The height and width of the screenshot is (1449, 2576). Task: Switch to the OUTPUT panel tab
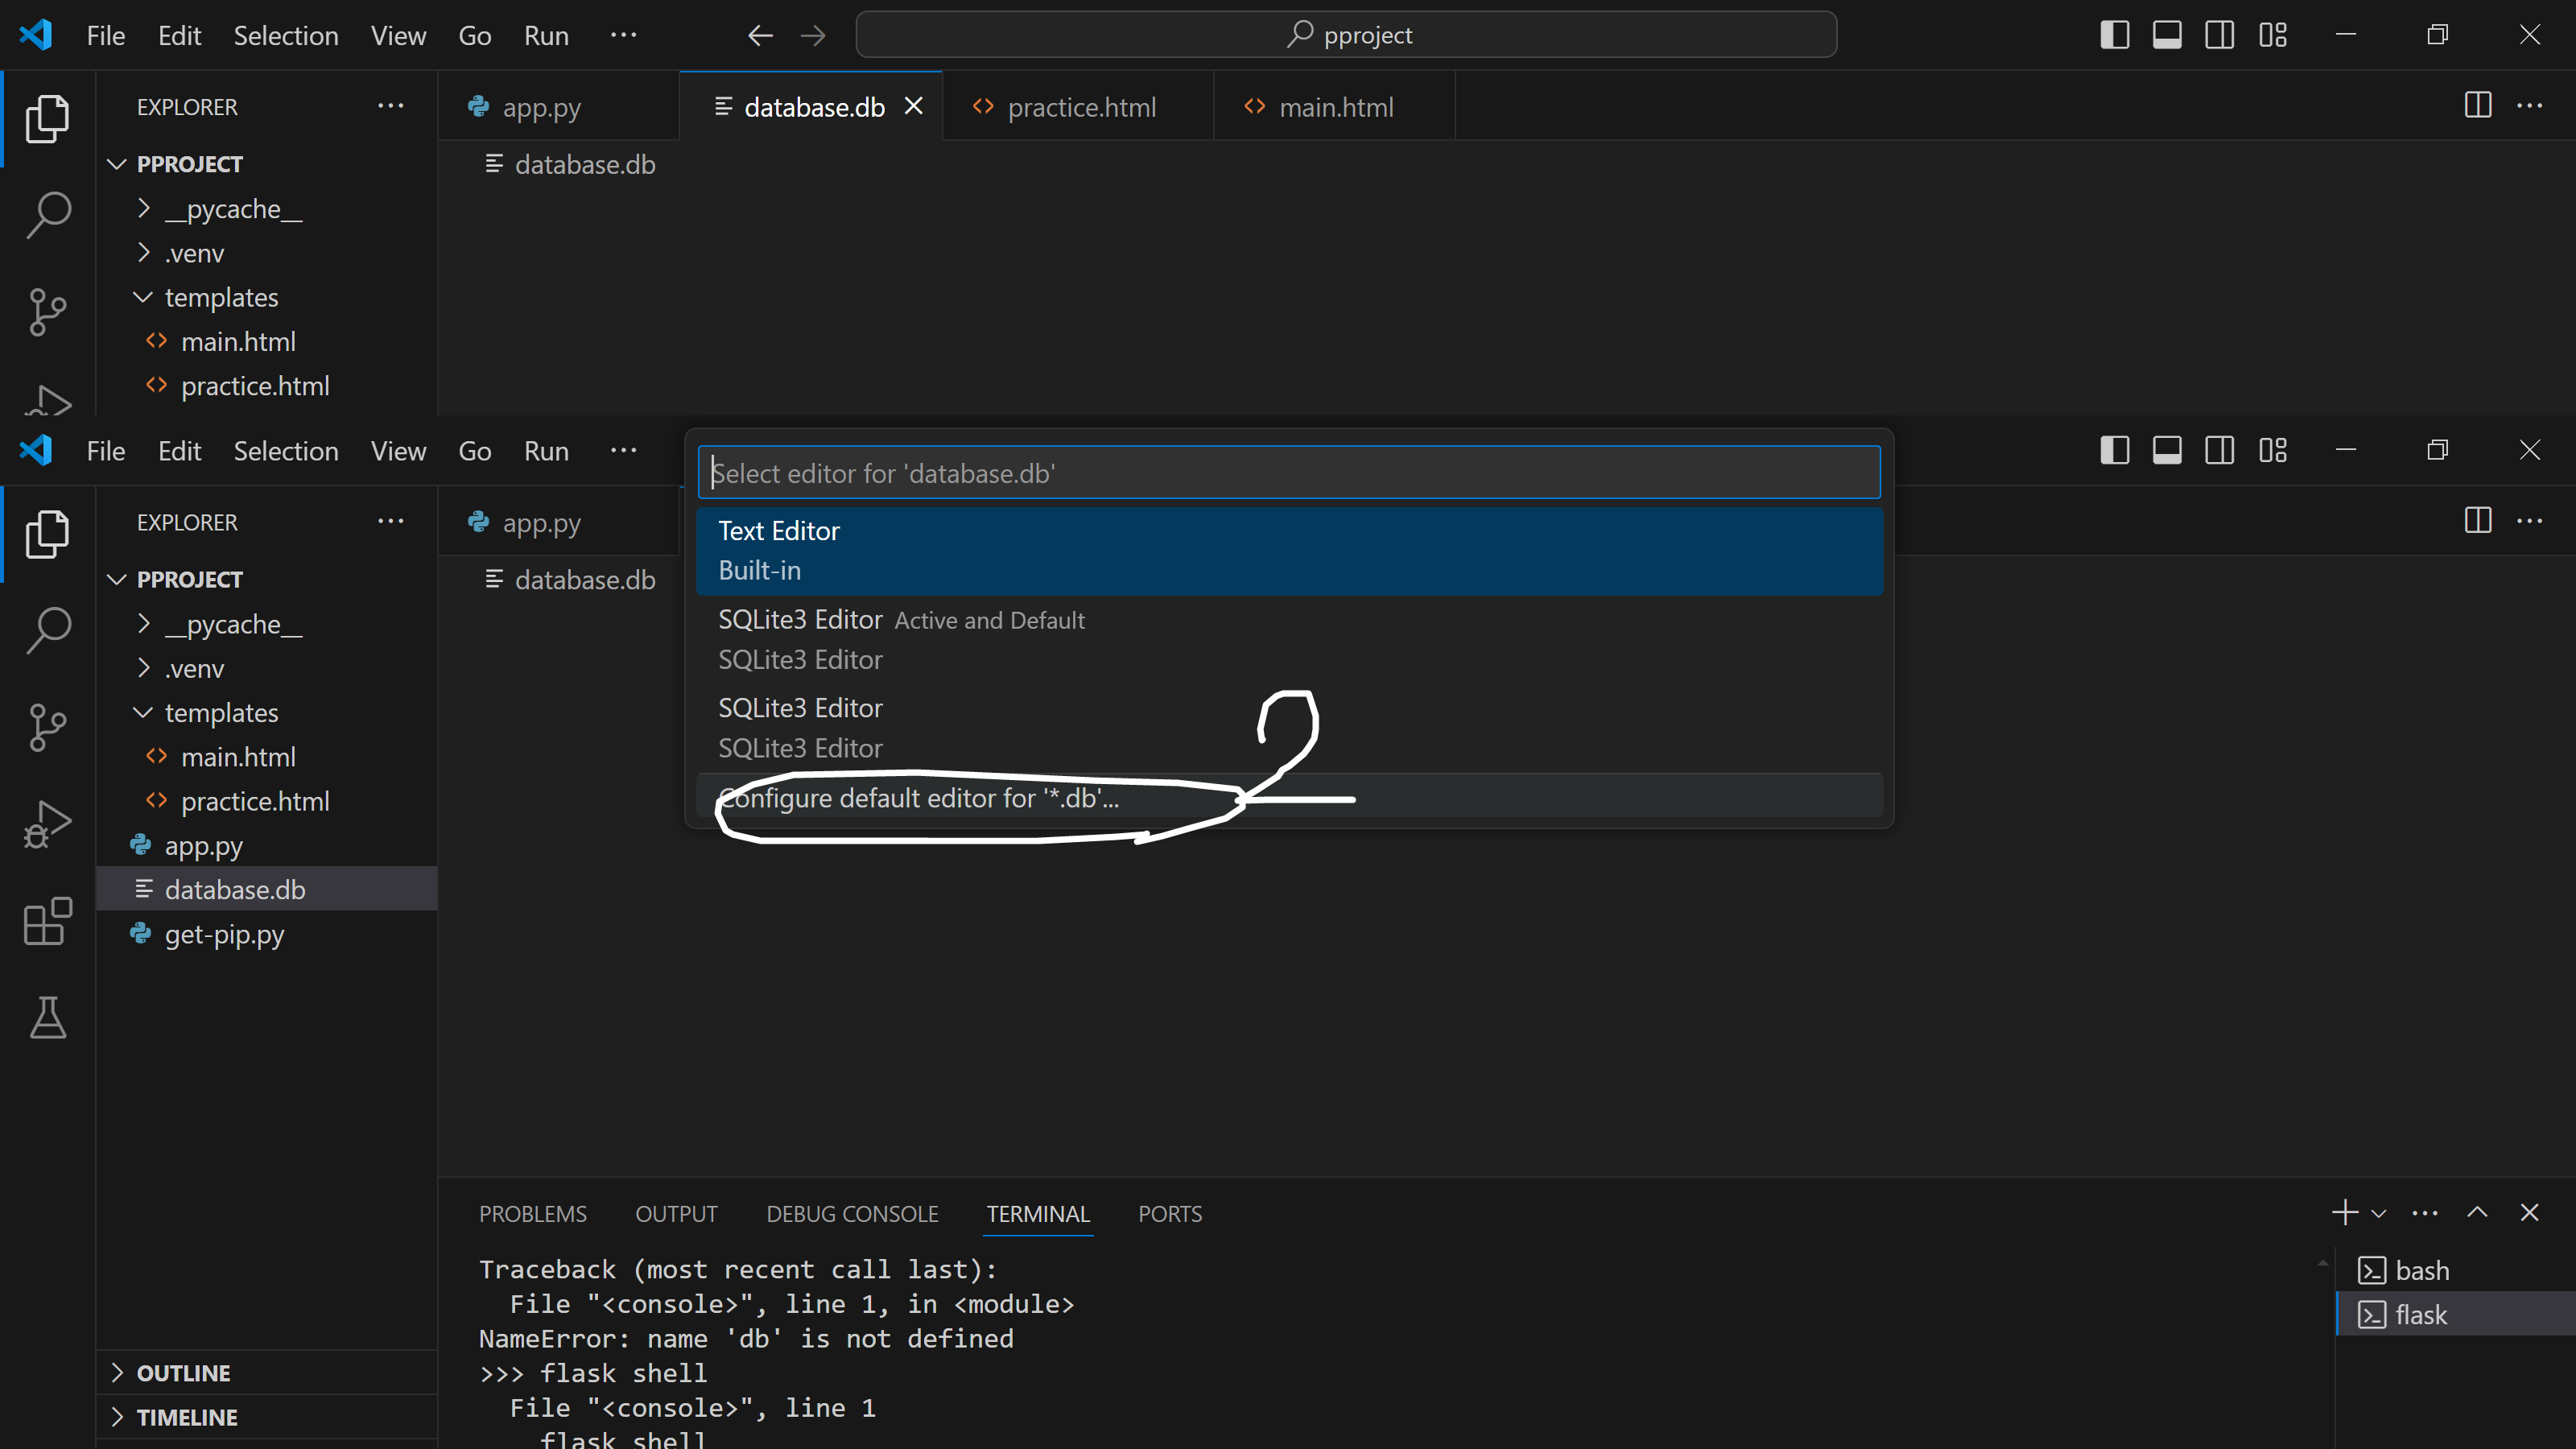pos(677,1214)
